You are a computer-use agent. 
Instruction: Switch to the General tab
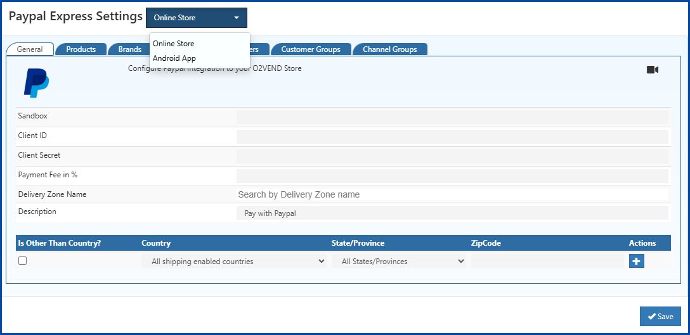pos(30,49)
